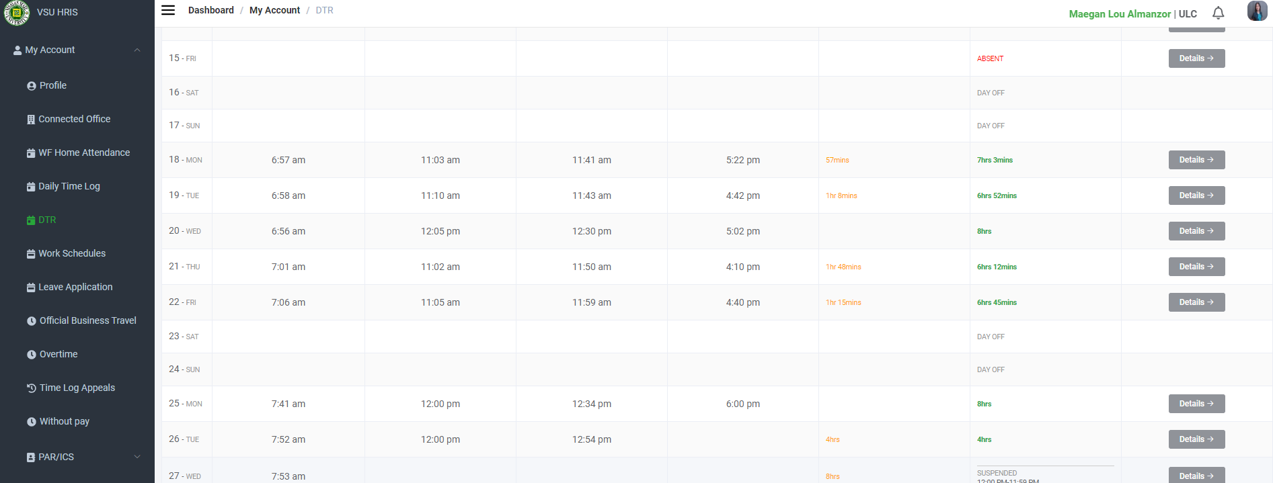This screenshot has width=1273, height=483.
Task: Click the hamburger menu icon
Action: pos(168,10)
